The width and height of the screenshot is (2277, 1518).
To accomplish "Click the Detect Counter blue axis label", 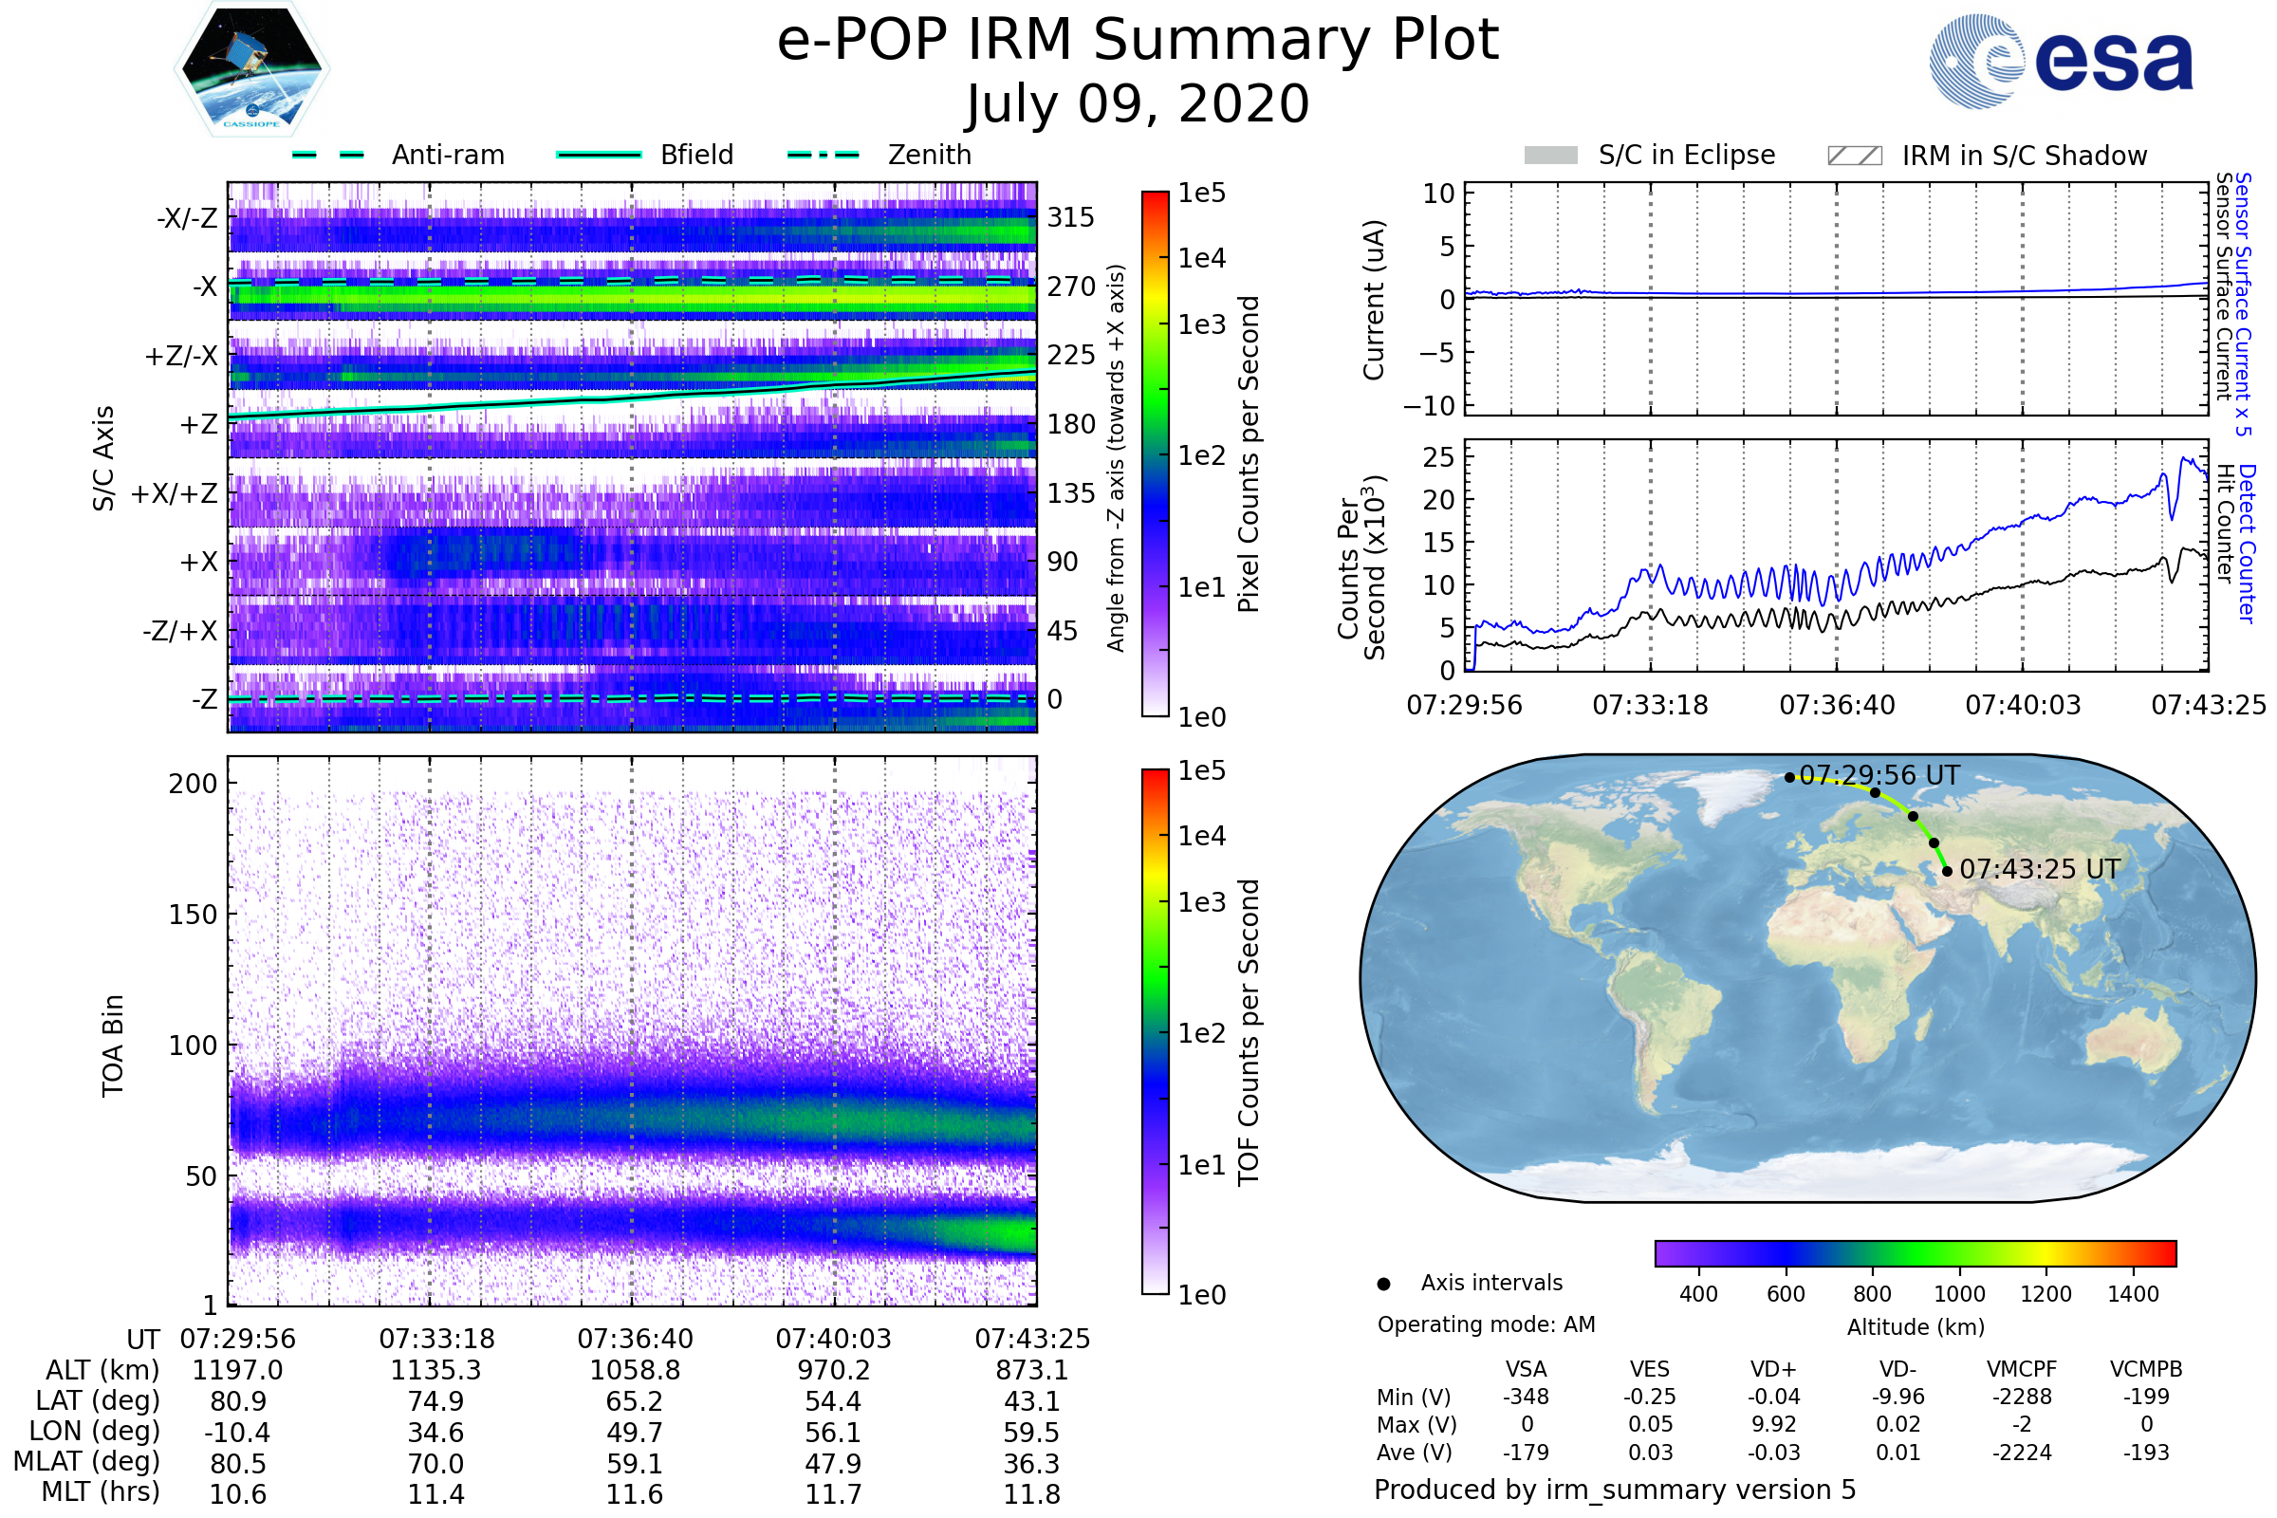I will coord(2248,544).
